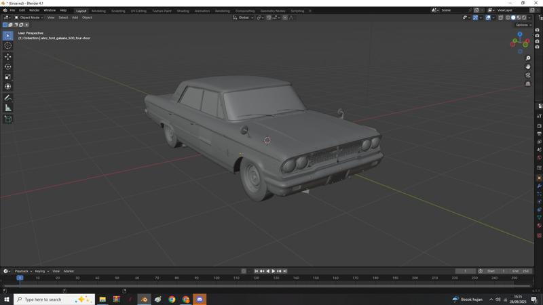This screenshot has width=543, height=305.
Task: Switch to the Modeling workspace tab
Action: tap(98, 11)
